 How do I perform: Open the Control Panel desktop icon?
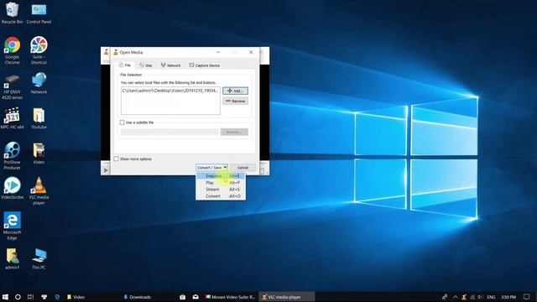(x=39, y=13)
